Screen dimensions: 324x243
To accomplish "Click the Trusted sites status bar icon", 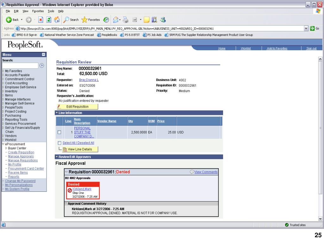I will click(287, 225).
